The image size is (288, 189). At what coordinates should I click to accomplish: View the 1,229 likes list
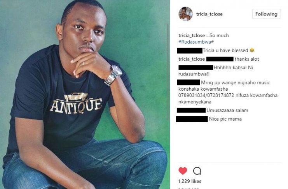(x=190, y=181)
